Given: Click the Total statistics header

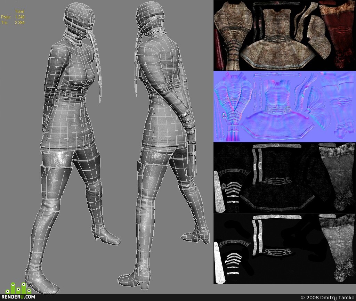Looking at the screenshot, I should pos(19,11).
